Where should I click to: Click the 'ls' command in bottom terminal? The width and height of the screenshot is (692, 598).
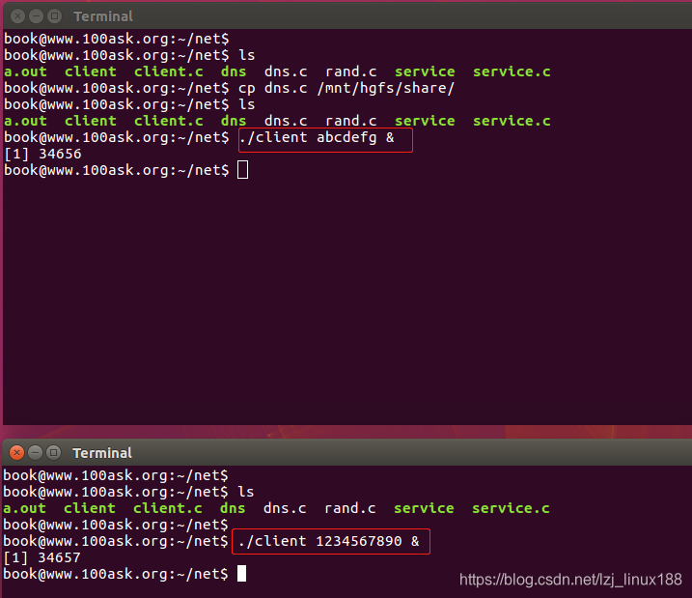coord(246,492)
